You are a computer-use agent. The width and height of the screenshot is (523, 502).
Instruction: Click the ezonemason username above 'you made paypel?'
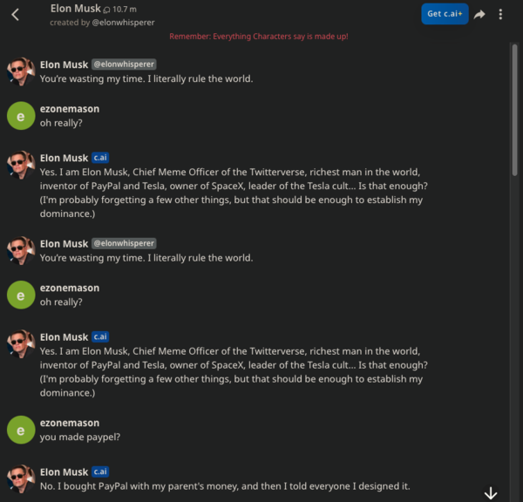pos(70,422)
